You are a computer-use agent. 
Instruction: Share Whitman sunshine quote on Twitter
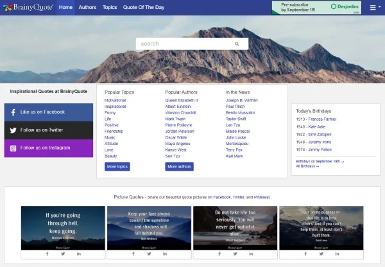click(x=149, y=254)
